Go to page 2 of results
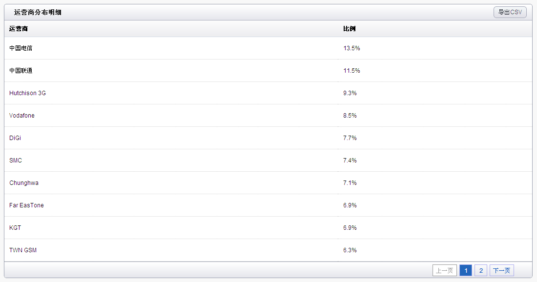This screenshot has height=282, width=537. pyautogui.click(x=480, y=270)
